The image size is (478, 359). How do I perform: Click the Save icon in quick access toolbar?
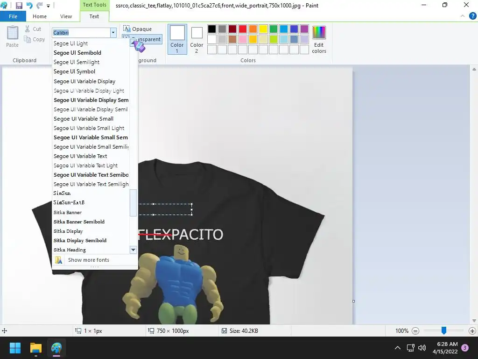click(19, 6)
